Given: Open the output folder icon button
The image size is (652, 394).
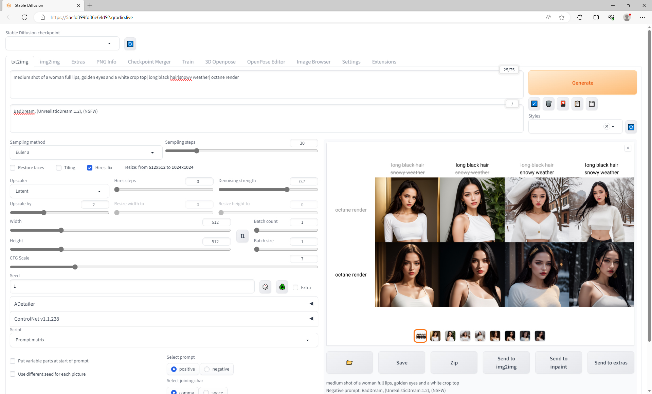Looking at the screenshot, I should 349,363.
